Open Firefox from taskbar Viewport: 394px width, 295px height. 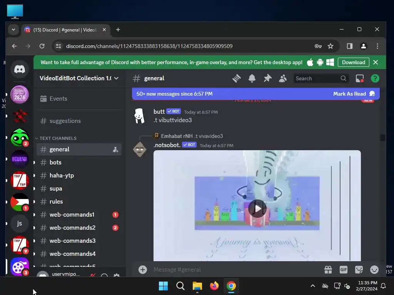pos(214,286)
